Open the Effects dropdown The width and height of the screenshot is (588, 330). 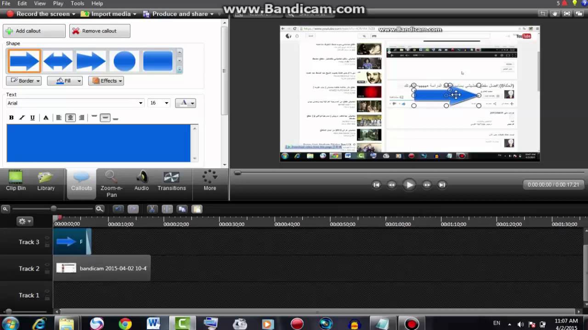[x=106, y=81]
